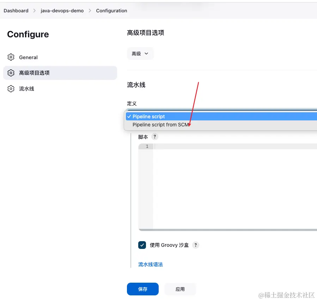Expand breadcrumb chevron after Dashboard
Viewport: 317px width, 301px height.
point(34,11)
